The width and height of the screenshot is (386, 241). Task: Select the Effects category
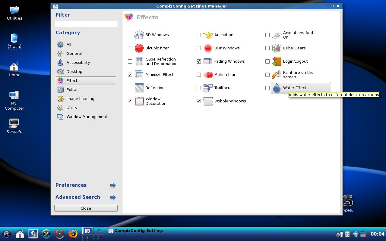point(86,81)
